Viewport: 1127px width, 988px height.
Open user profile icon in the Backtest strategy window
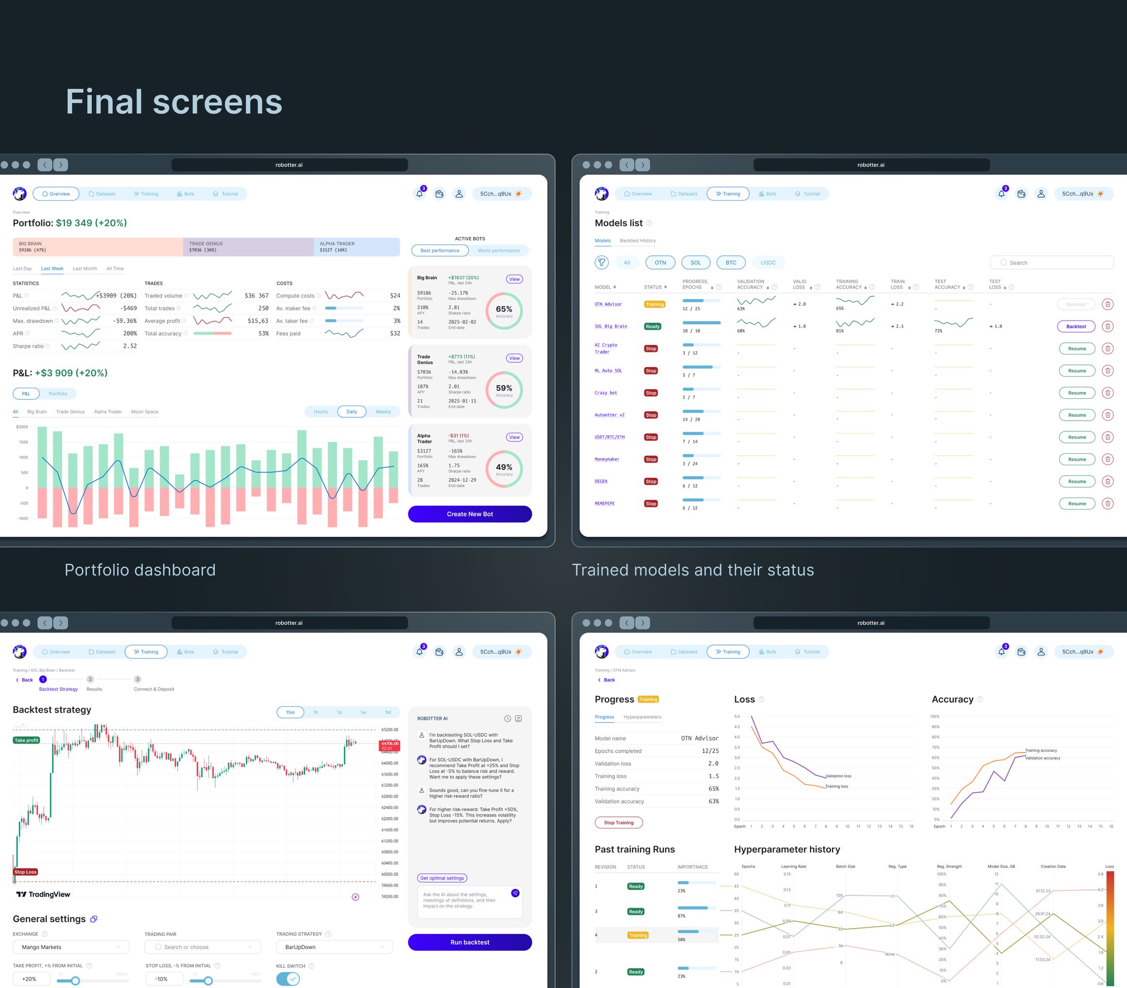[x=459, y=652]
